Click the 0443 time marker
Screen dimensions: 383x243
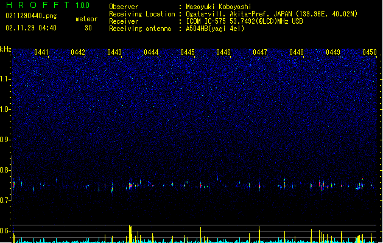[x=114, y=52]
